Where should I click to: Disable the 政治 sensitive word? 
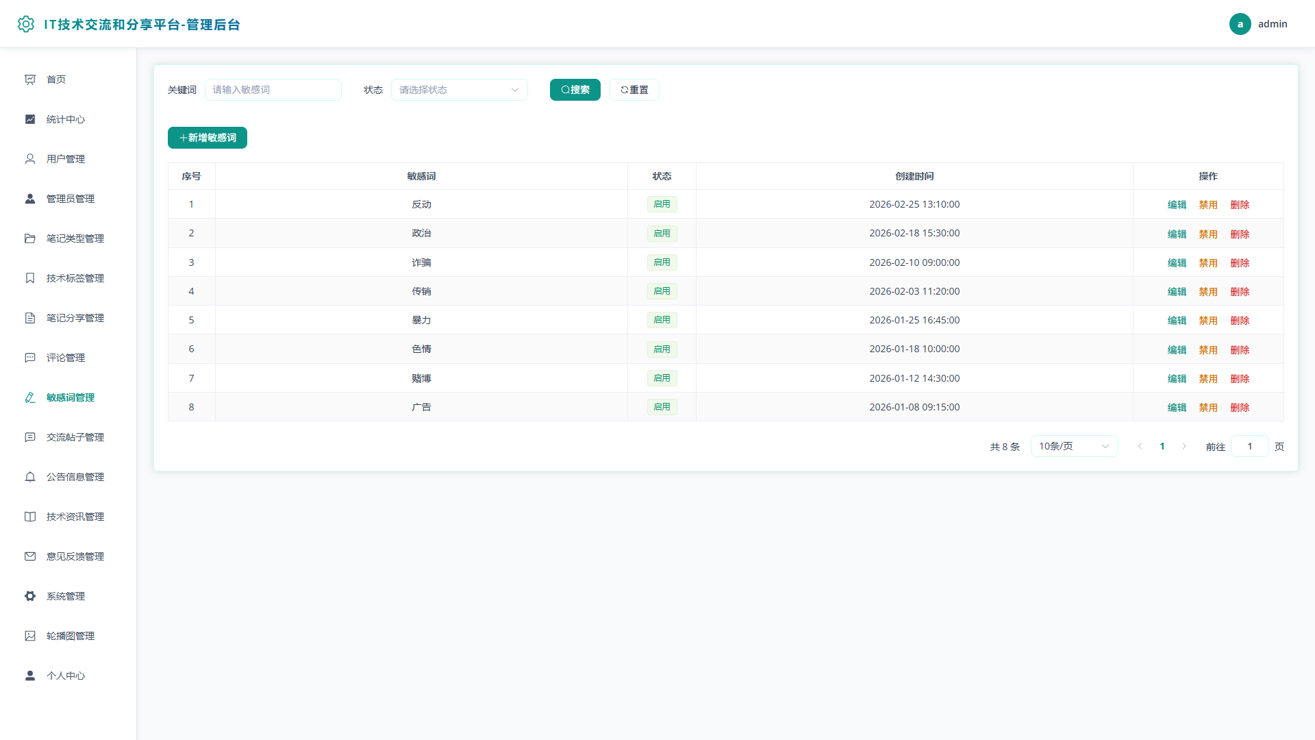(1208, 234)
